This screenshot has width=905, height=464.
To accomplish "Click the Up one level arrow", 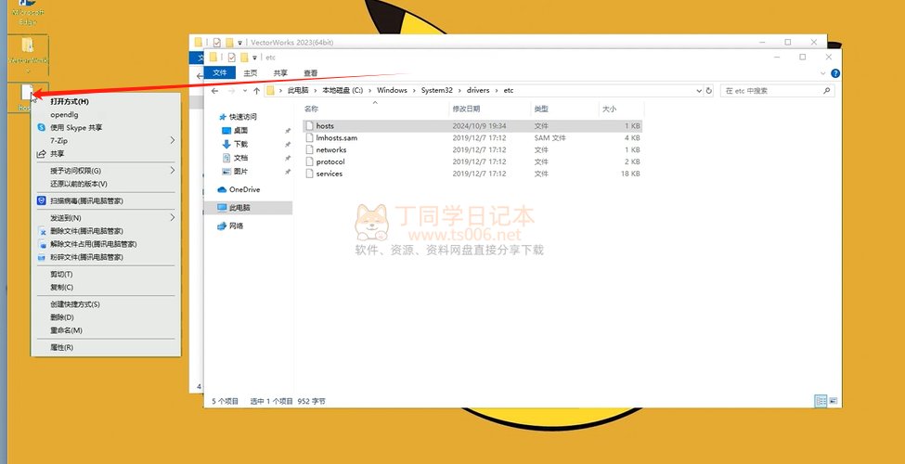I will (x=256, y=91).
